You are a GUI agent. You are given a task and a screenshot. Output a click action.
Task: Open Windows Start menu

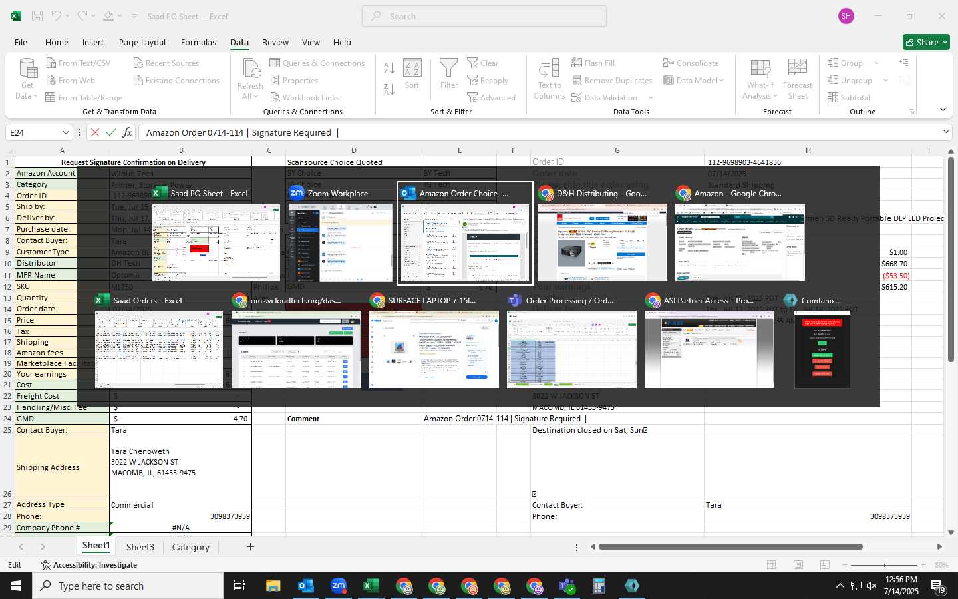(x=16, y=586)
